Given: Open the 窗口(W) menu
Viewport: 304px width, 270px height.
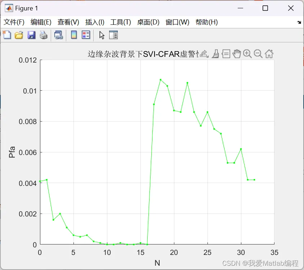Looking at the screenshot, I should click(178, 22).
